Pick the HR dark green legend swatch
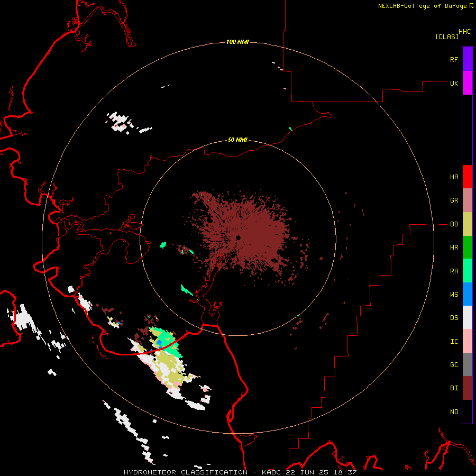Screen dimensions: 476x476 coord(467,248)
